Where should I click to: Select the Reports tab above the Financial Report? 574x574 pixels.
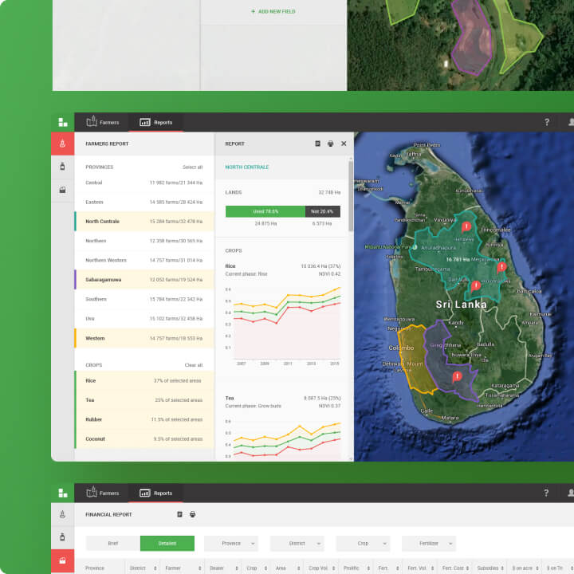(x=156, y=493)
